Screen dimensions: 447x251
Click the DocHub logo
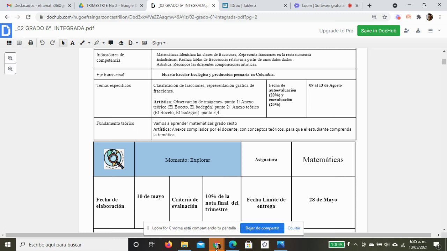click(6, 31)
